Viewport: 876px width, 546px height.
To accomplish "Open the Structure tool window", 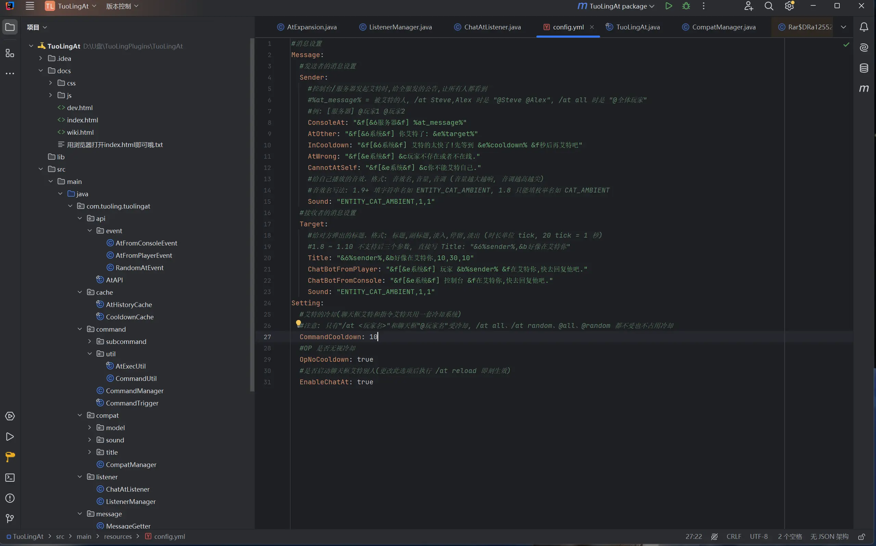I will [x=10, y=53].
